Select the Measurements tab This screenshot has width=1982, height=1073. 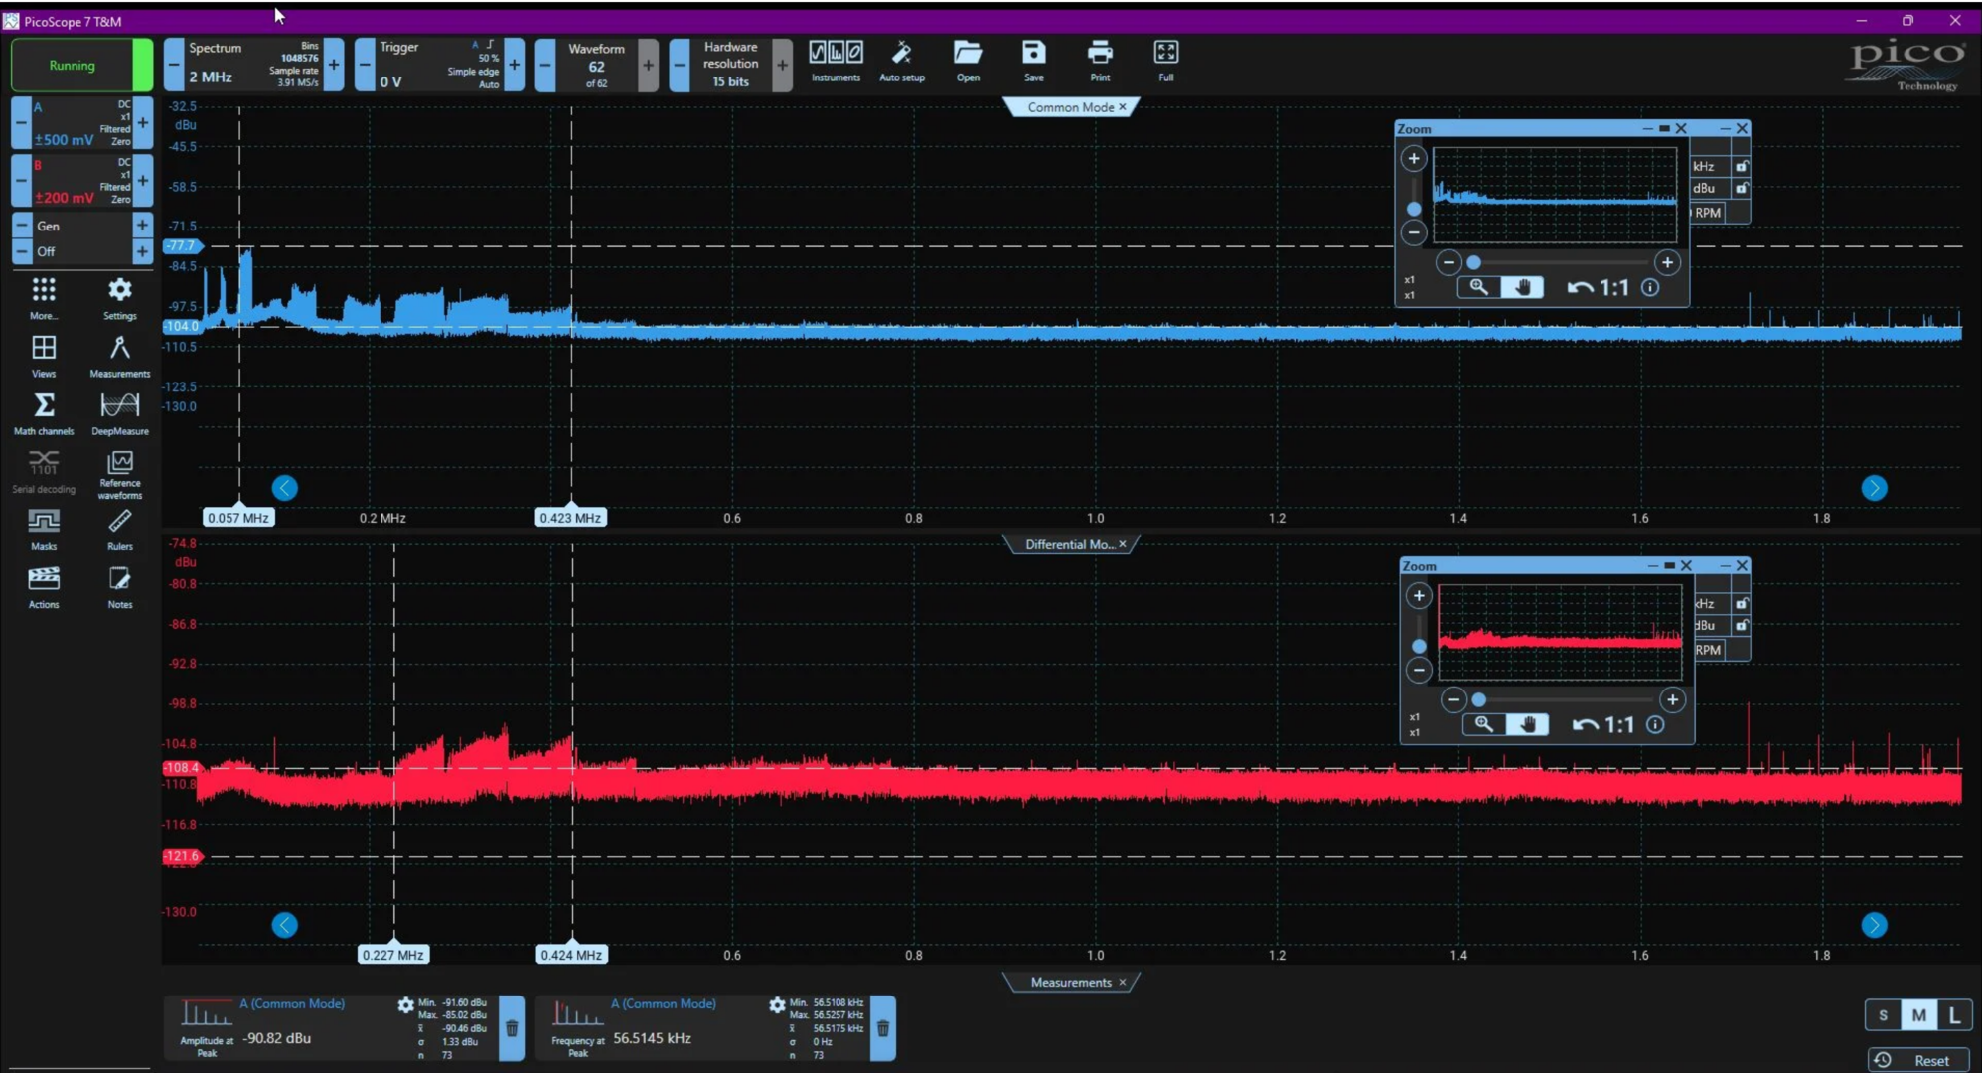1070,982
